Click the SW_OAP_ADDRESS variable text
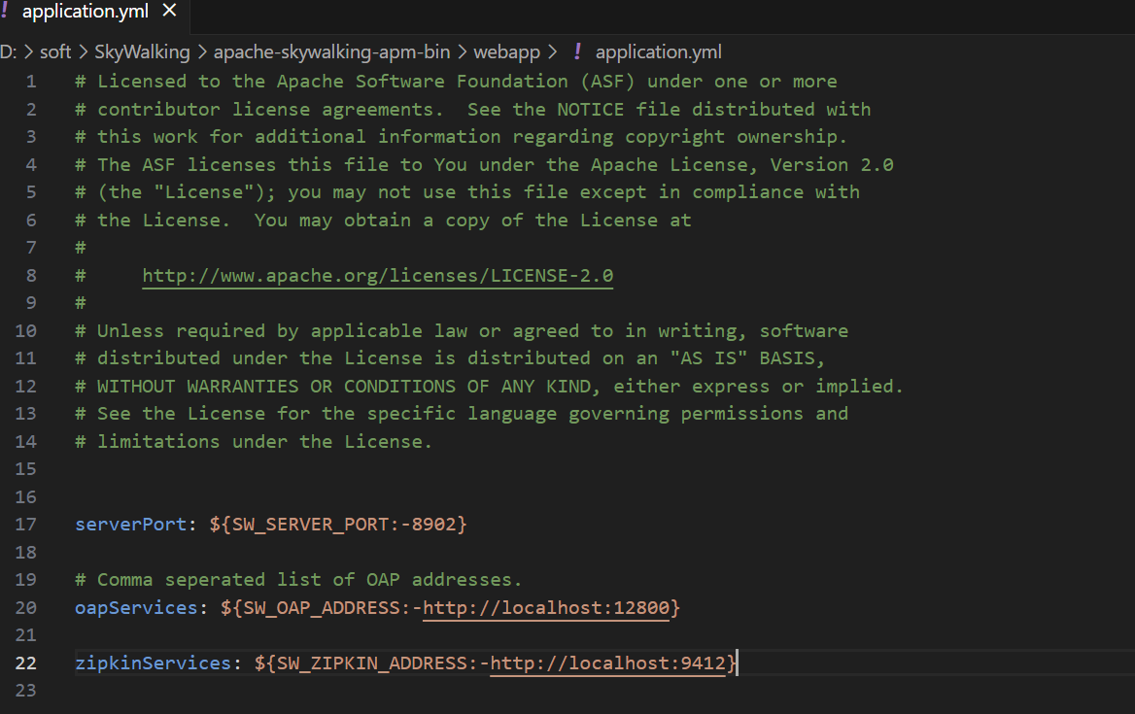 (322, 608)
